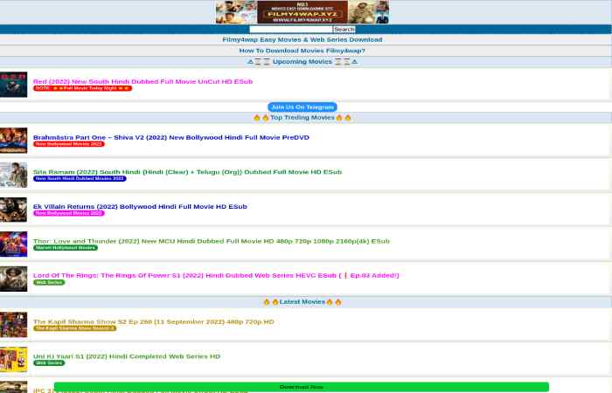Viewport: 612px width, 393px height.
Task: Open The Kapil Sharma Show S2 Ep 260 link
Action: (153, 321)
